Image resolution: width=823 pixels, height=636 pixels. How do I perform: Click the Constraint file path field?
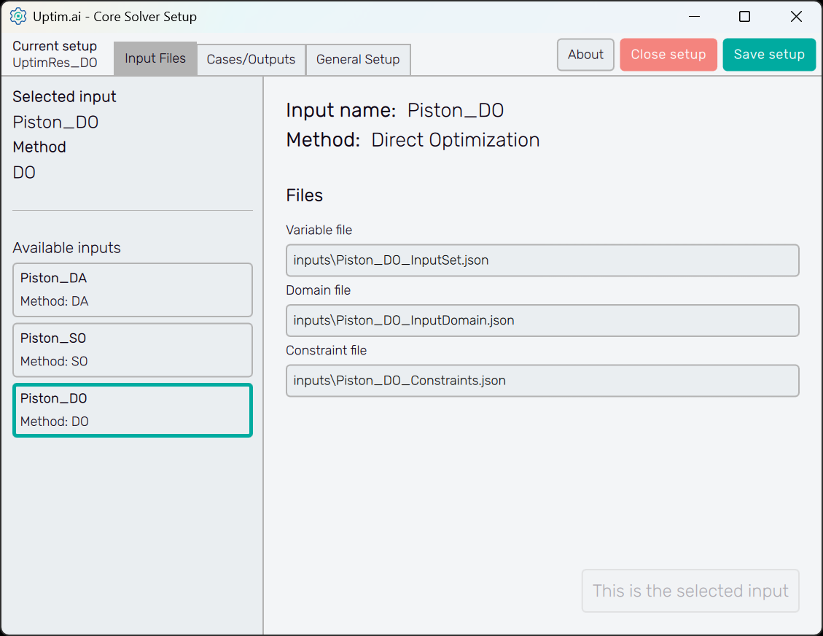[x=542, y=381]
